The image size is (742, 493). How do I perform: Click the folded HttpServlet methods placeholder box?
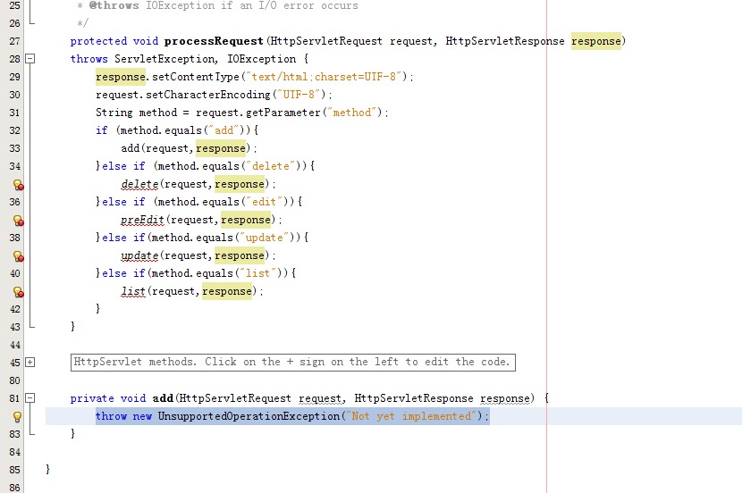[293, 363]
